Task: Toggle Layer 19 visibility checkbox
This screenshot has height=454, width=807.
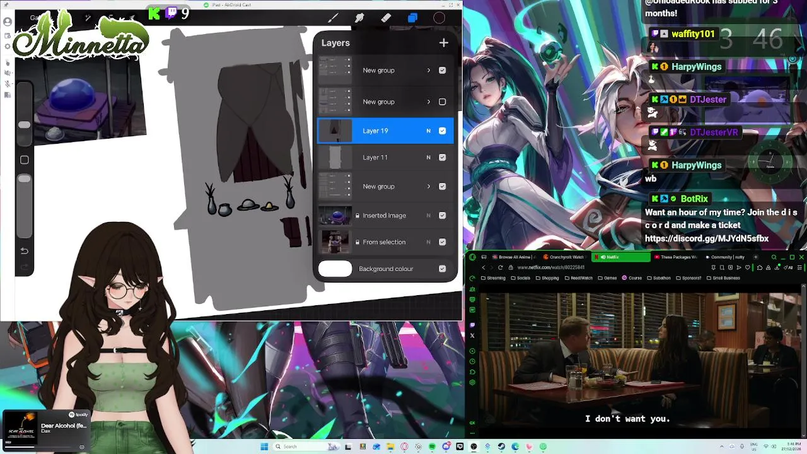Action: pyautogui.click(x=442, y=131)
